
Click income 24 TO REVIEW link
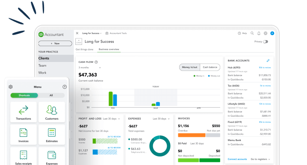(114, 137)
